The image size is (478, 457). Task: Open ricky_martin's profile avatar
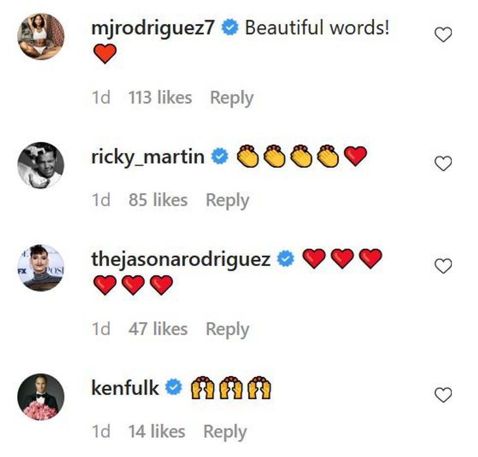click(41, 165)
